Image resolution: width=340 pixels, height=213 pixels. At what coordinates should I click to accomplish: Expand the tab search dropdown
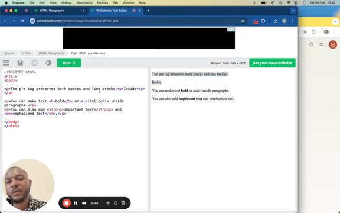(x=293, y=11)
